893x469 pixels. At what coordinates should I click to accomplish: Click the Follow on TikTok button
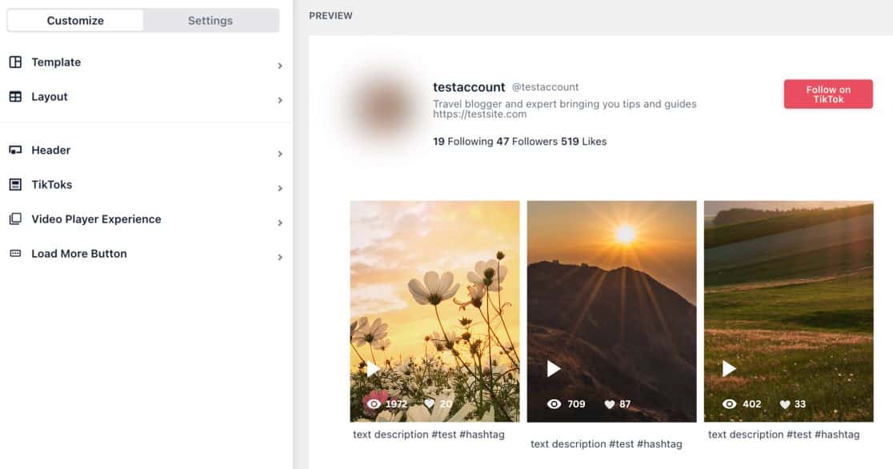[x=828, y=94]
